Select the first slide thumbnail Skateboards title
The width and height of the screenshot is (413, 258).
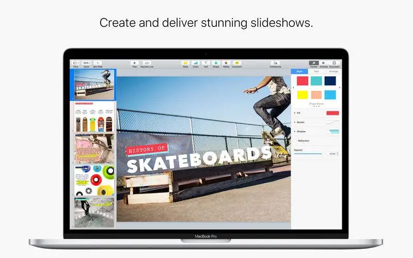94,85
